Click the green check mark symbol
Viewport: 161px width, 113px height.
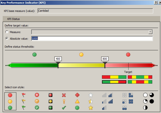(x=64, y=108)
